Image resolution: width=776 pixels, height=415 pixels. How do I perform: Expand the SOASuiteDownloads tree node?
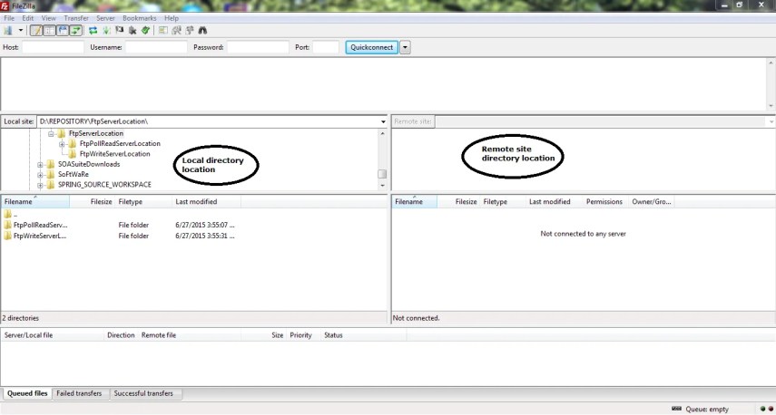(40, 164)
